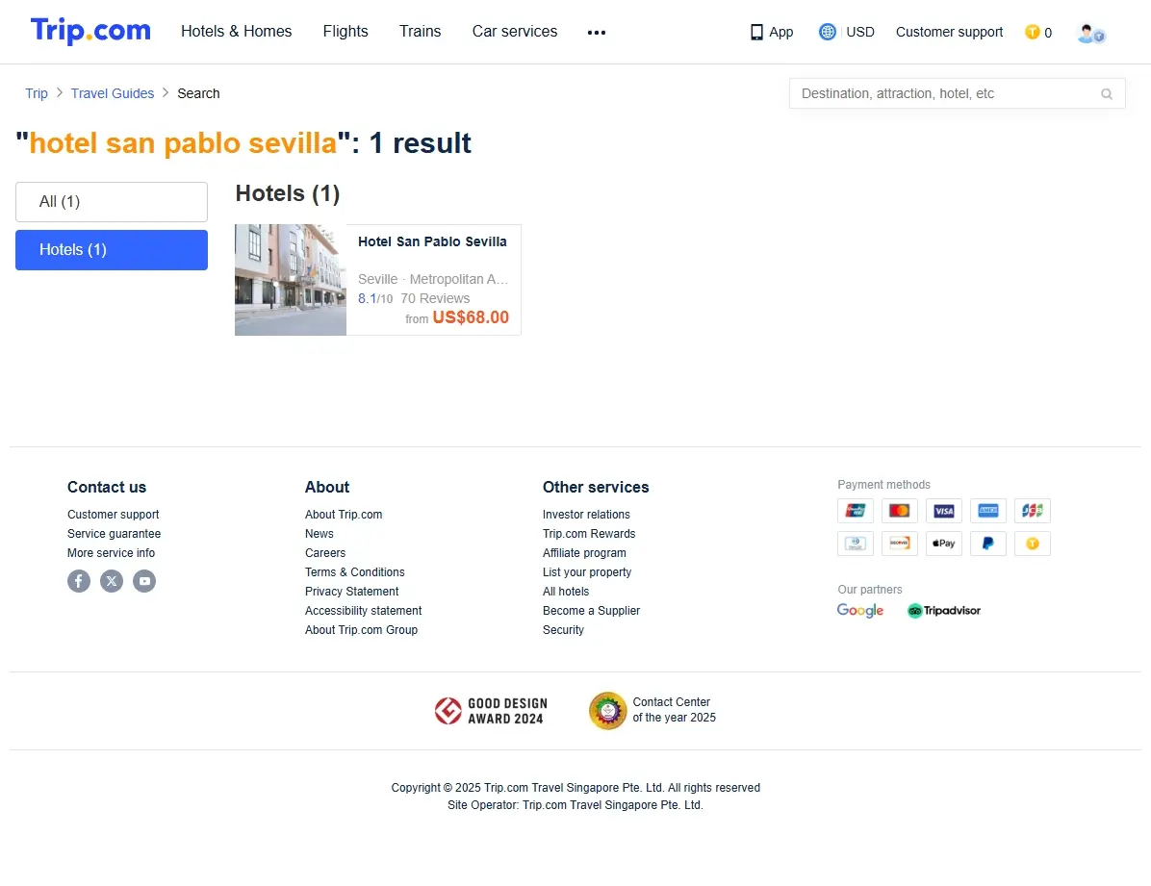1151x886 pixels.
Task: Open the Accessibility statement link
Action: 364,611
